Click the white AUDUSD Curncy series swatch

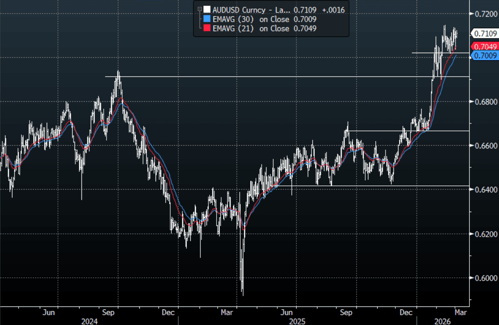pyautogui.click(x=207, y=10)
